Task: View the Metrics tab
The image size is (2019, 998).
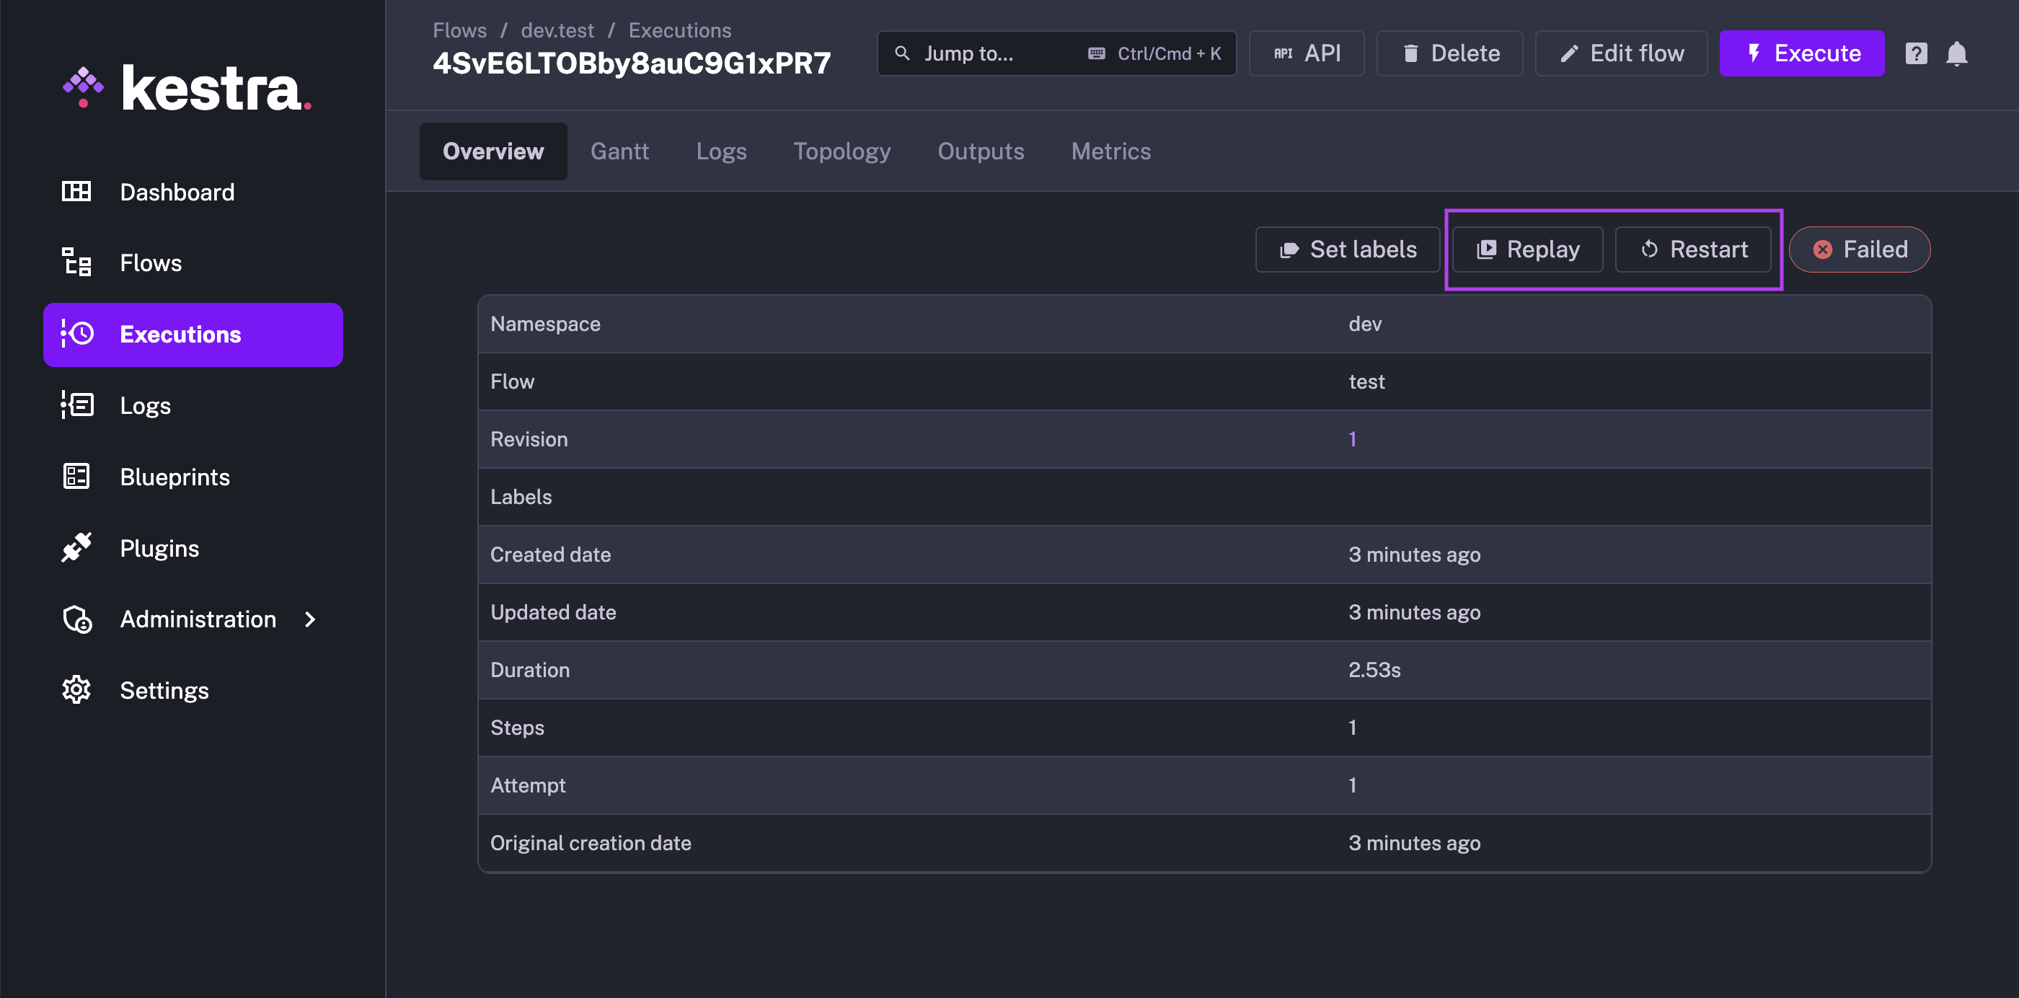Action: [x=1110, y=151]
